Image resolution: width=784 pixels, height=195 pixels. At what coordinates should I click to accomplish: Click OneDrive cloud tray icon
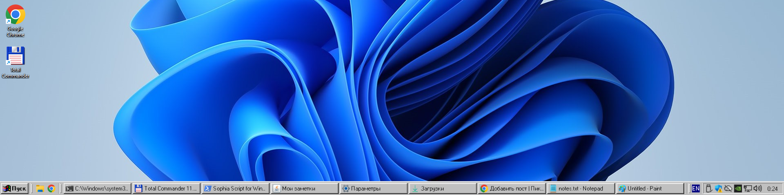[x=728, y=188]
